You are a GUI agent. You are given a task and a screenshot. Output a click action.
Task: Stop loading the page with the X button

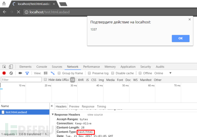click(x=19, y=12)
